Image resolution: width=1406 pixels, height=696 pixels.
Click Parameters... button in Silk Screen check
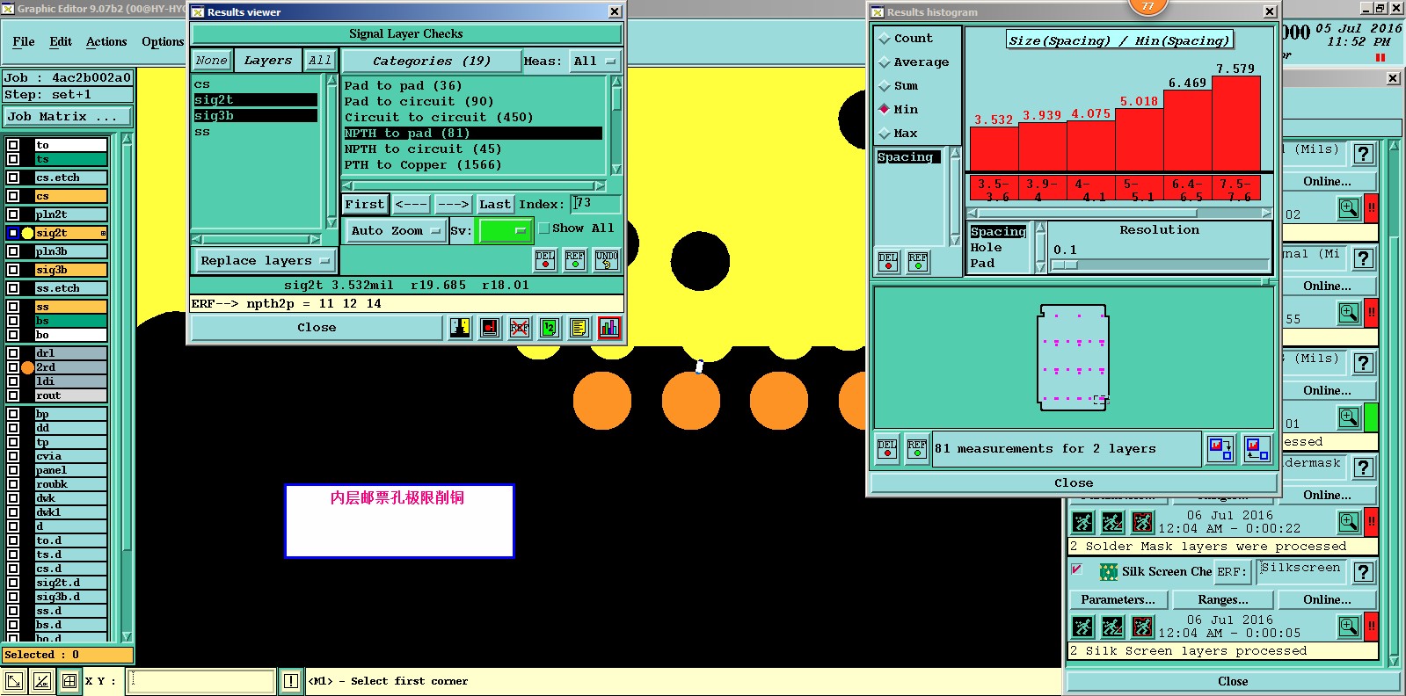coord(1118,600)
